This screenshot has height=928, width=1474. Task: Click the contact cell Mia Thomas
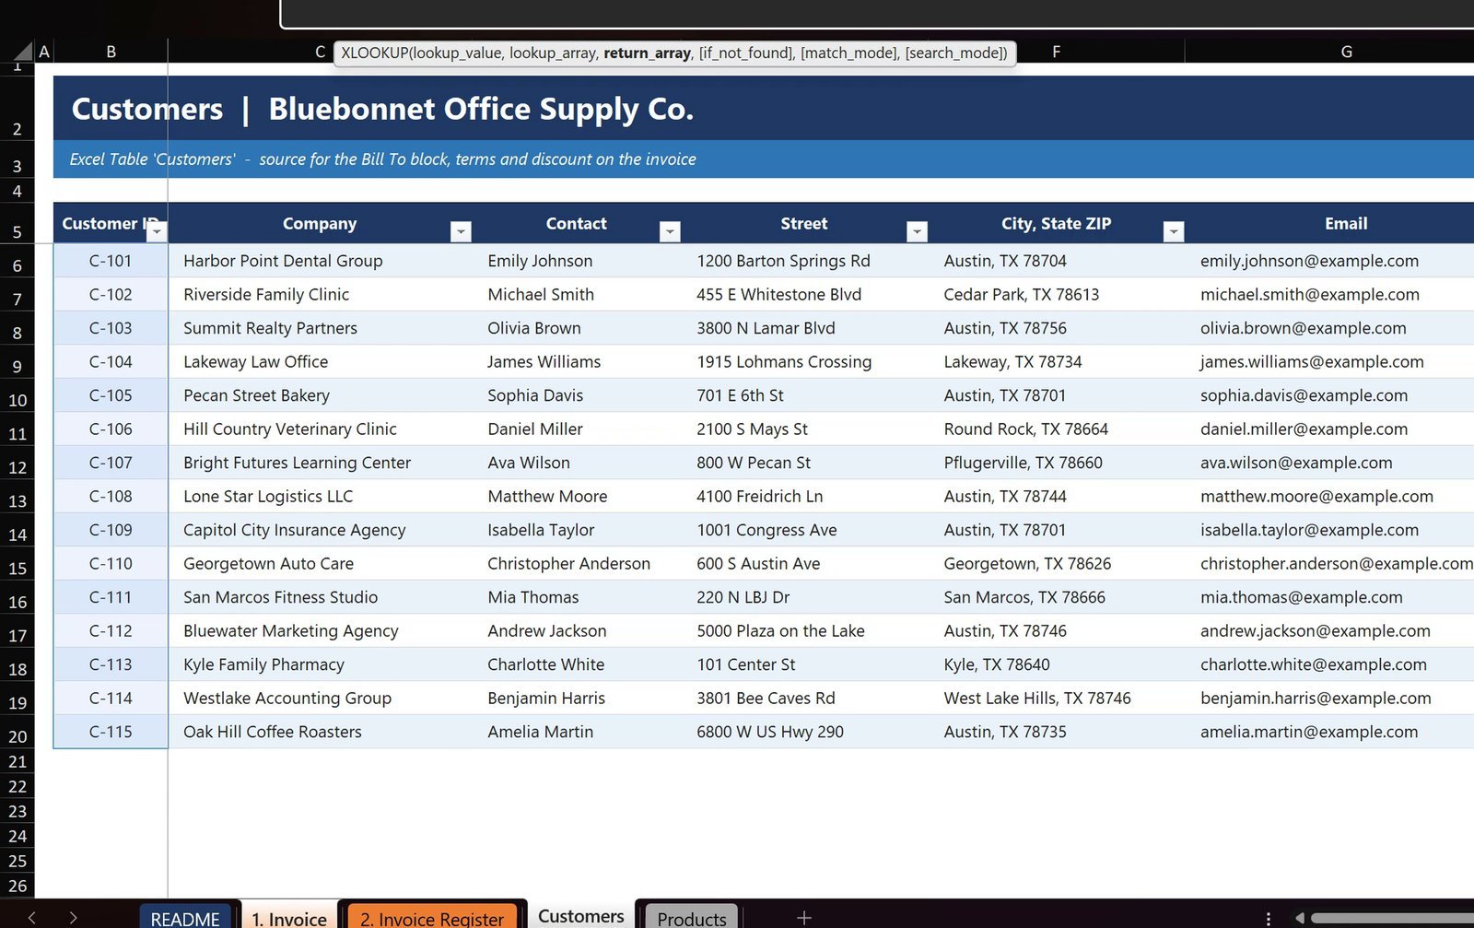click(x=577, y=597)
